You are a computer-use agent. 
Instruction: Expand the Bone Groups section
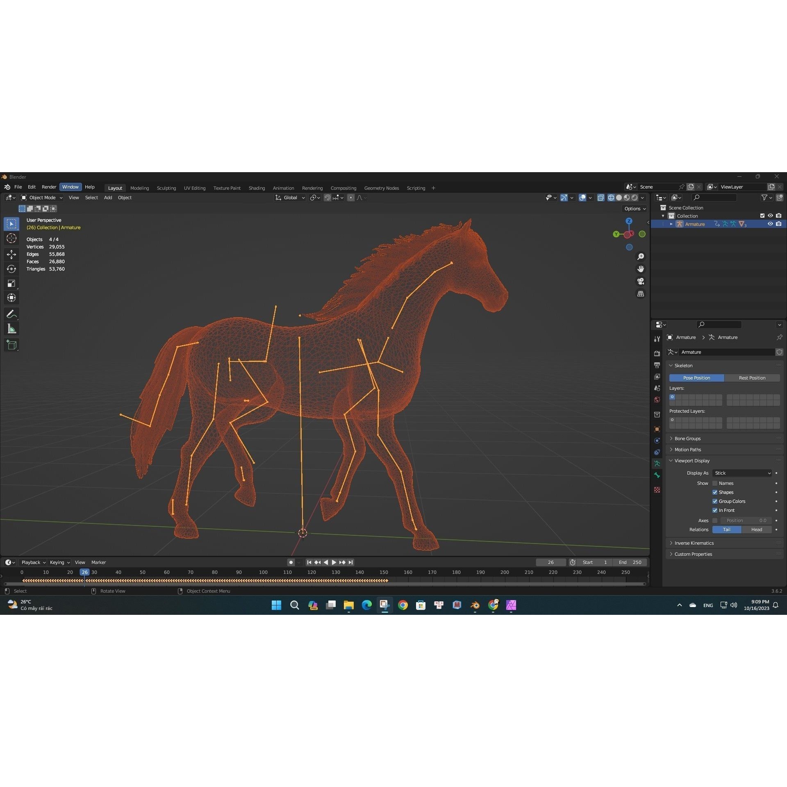click(x=687, y=438)
